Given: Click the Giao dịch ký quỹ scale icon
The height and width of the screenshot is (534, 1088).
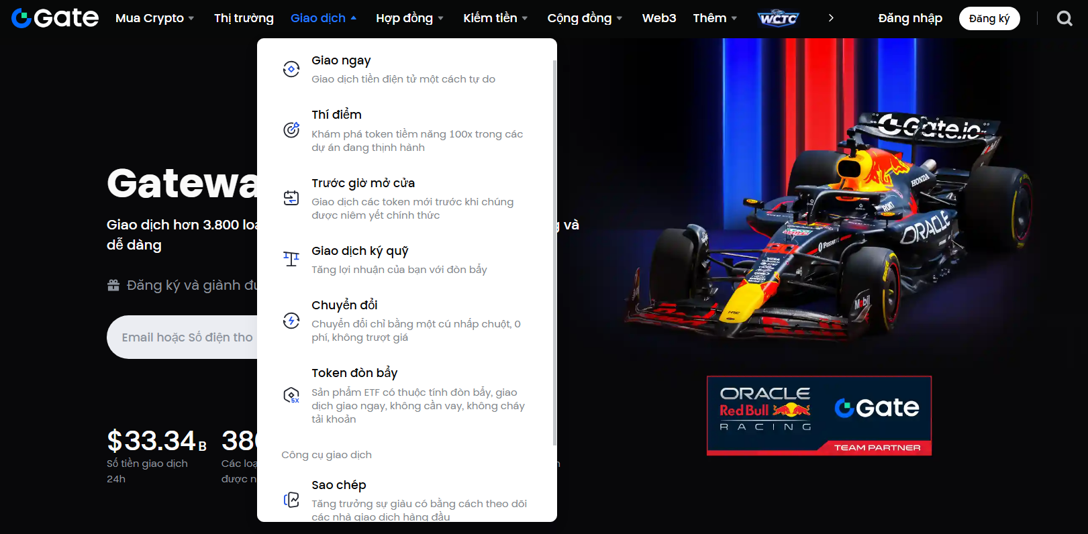Looking at the screenshot, I should click(x=291, y=259).
